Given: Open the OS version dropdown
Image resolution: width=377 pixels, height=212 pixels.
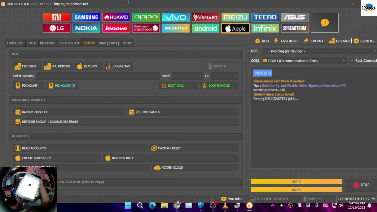Looking at the screenshot, I should (x=224, y=76).
